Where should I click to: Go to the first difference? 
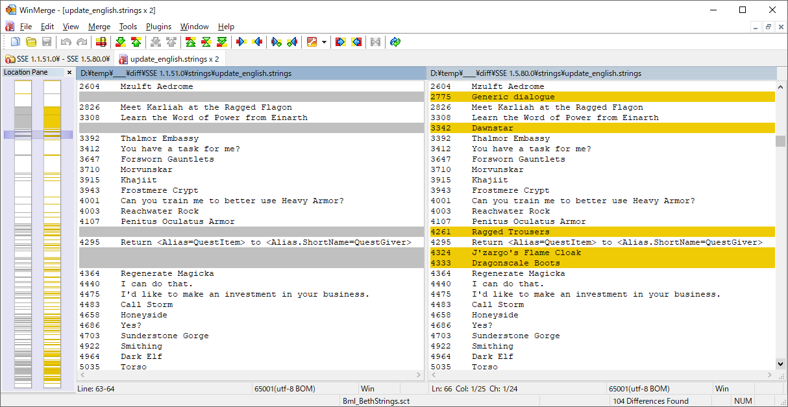[x=191, y=42]
